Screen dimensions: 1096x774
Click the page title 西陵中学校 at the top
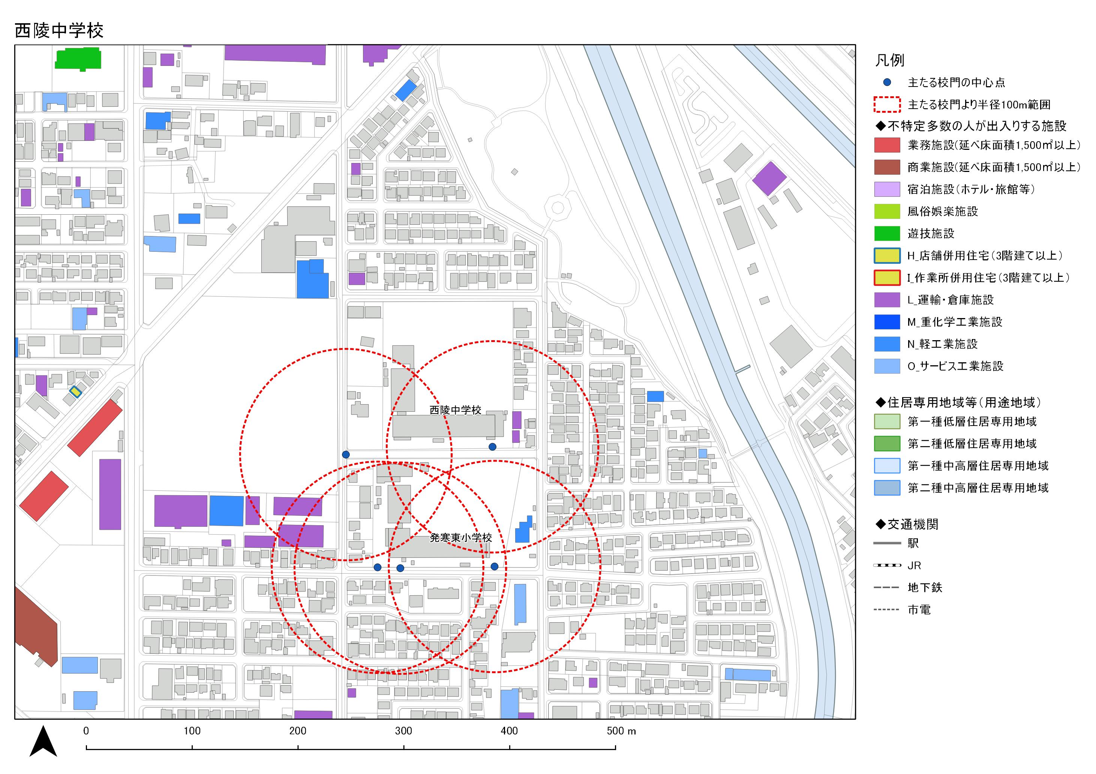59,30
